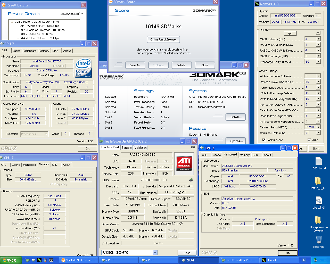The image size is (330, 264).
Task: Click the Options... button in 3DMark03
Action: [236, 141]
